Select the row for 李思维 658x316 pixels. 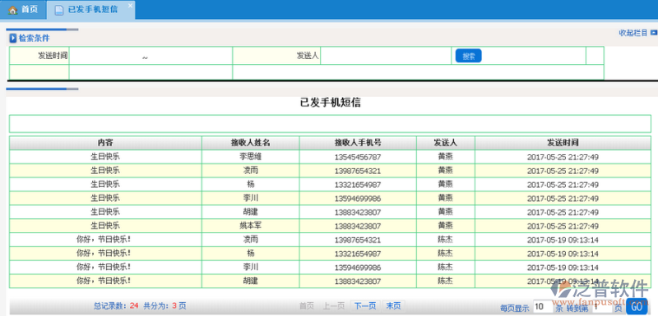tap(330, 157)
